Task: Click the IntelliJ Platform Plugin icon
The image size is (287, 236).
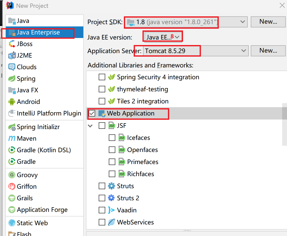Action: tap(12, 113)
